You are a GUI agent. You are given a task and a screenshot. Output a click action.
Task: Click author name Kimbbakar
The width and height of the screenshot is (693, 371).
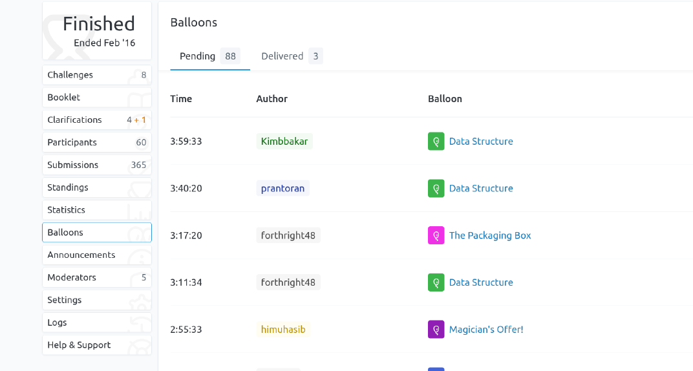coord(284,142)
